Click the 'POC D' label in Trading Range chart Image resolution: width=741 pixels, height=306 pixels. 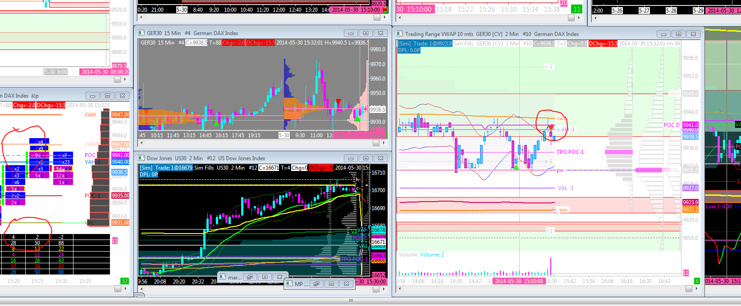672,125
